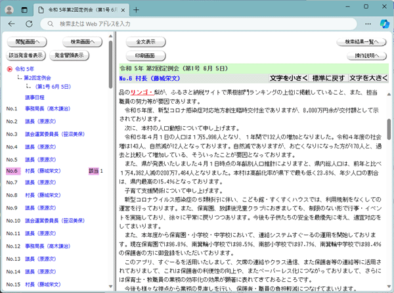The image size is (394, 293).
Task: Open browser settings ellipsis menu
Action: click(368, 24)
